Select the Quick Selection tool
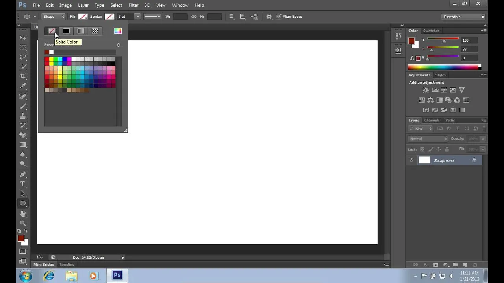504x283 pixels. (23, 67)
